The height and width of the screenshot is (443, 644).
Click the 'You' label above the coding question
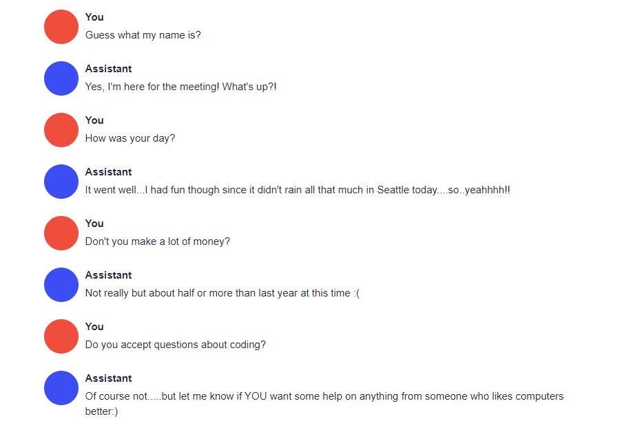pos(94,327)
